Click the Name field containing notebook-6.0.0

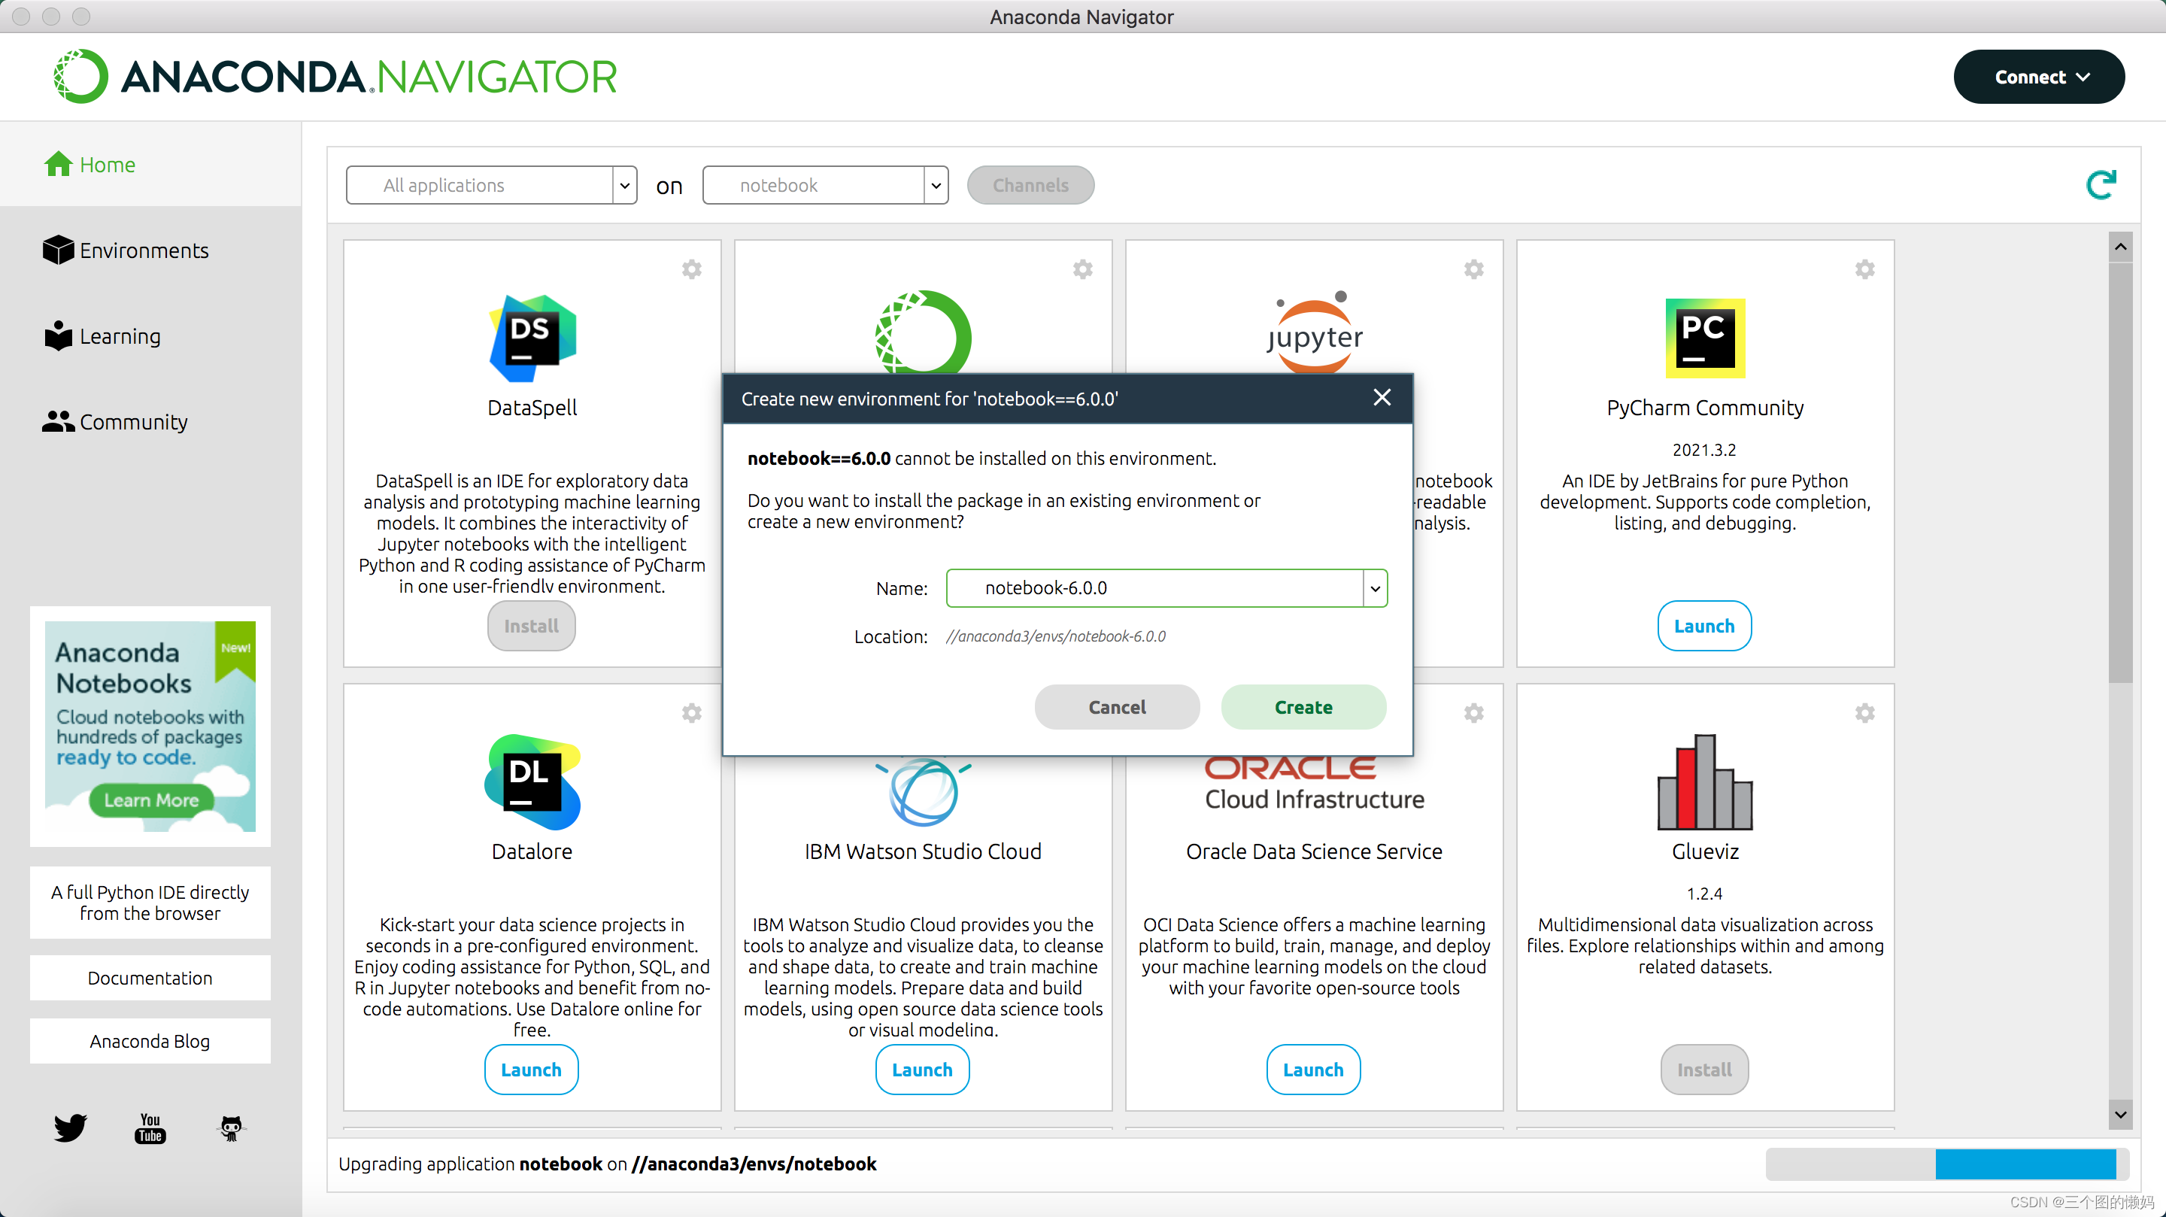pos(1154,588)
